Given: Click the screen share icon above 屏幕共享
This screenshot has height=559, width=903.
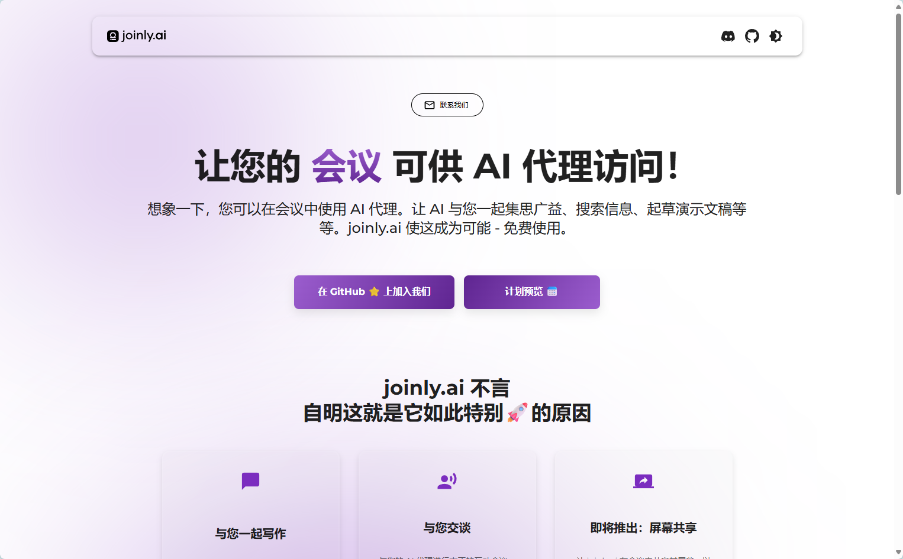Looking at the screenshot, I should point(643,481).
